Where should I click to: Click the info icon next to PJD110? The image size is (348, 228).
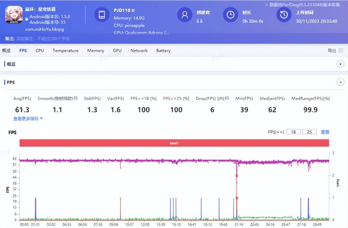(133, 11)
